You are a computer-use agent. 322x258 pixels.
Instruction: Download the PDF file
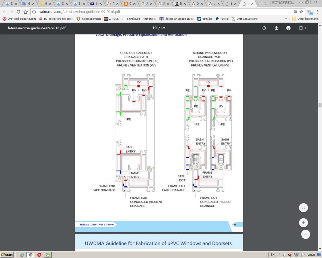pos(276,28)
